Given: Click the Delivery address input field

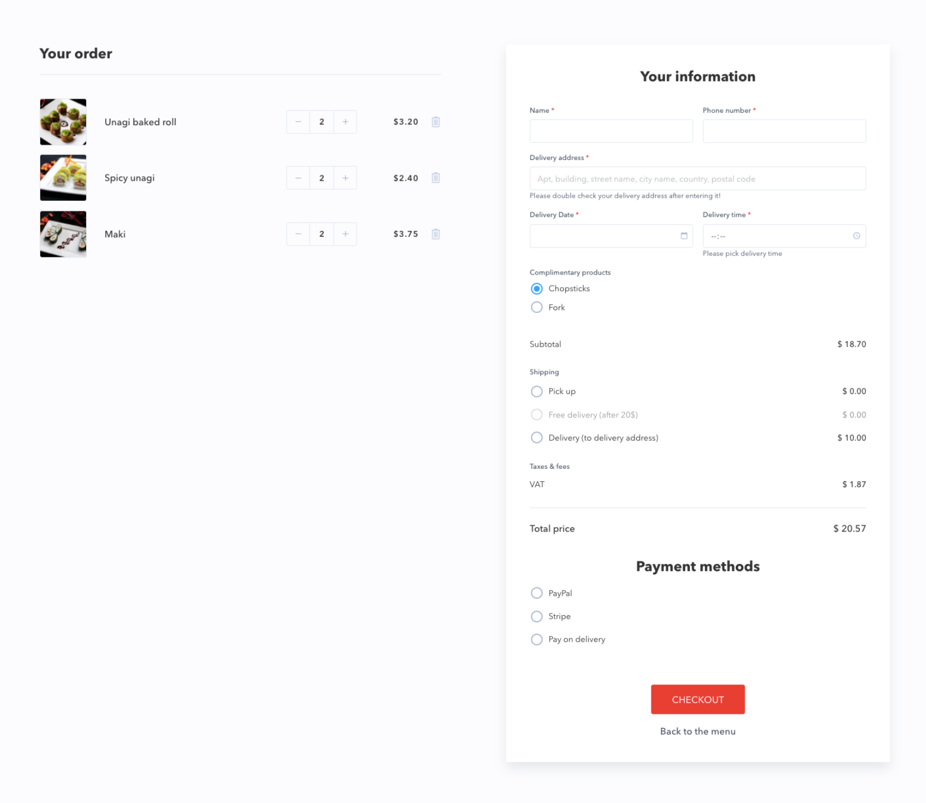Looking at the screenshot, I should tap(697, 178).
